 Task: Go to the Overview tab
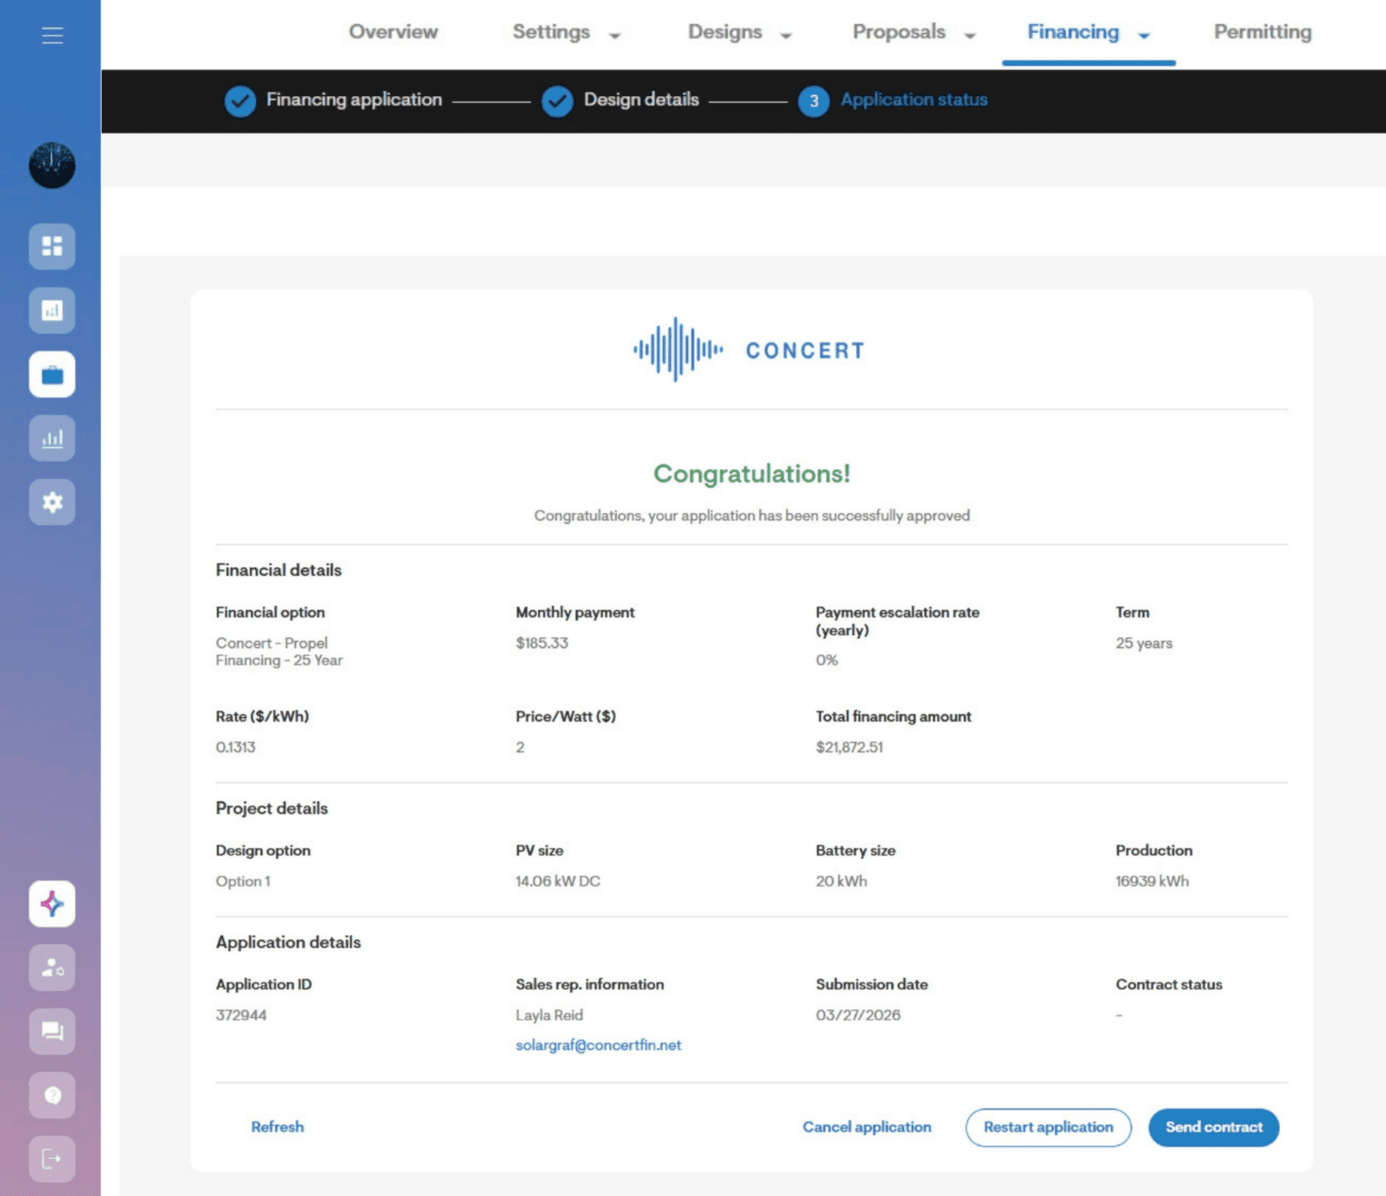point(393,32)
